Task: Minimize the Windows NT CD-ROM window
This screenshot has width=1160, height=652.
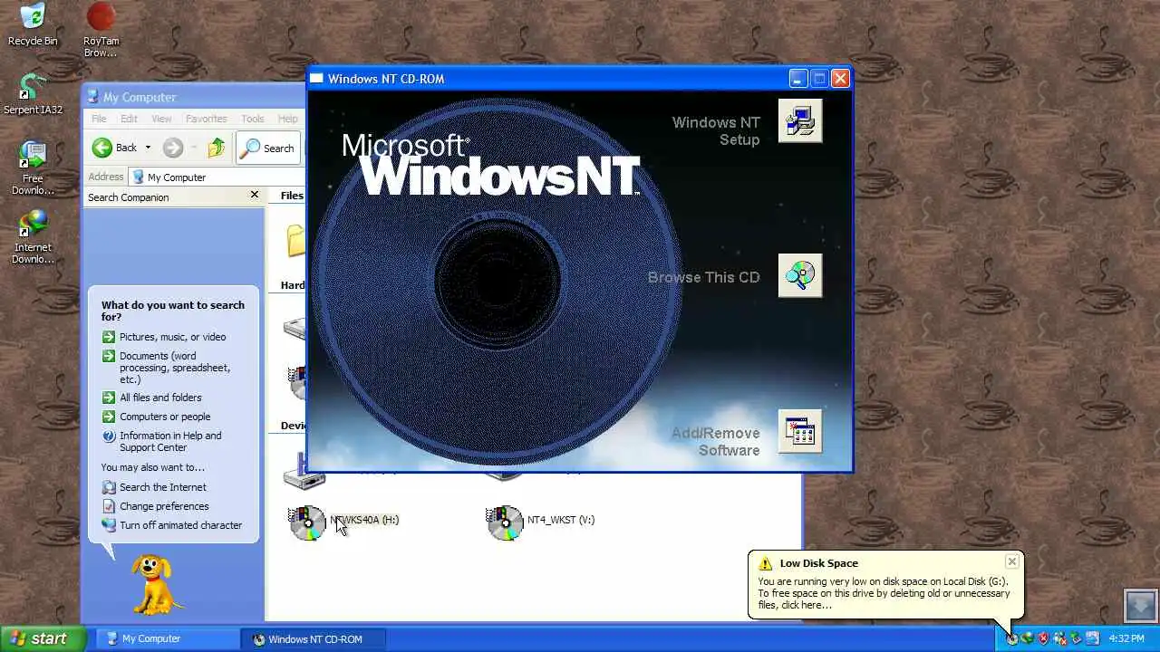Action: click(797, 79)
